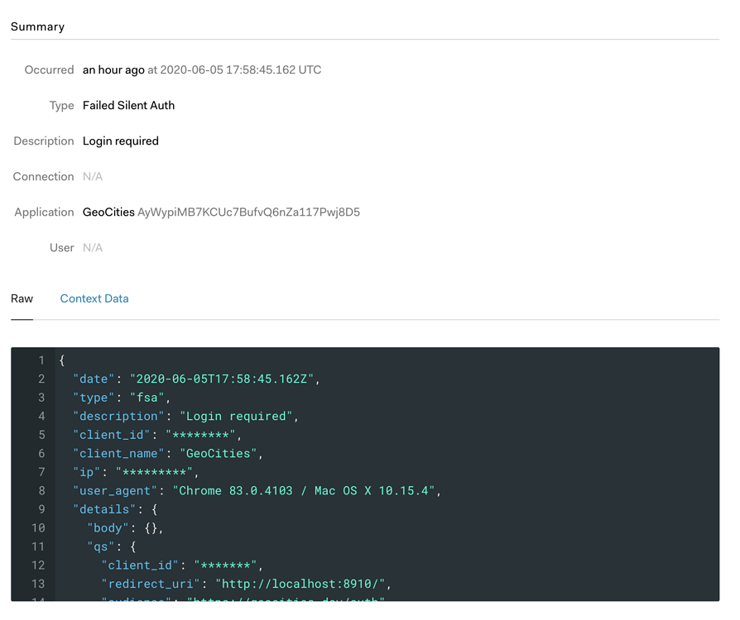740x620 pixels.
Task: Click the N/A value beside Connection
Action: (93, 176)
